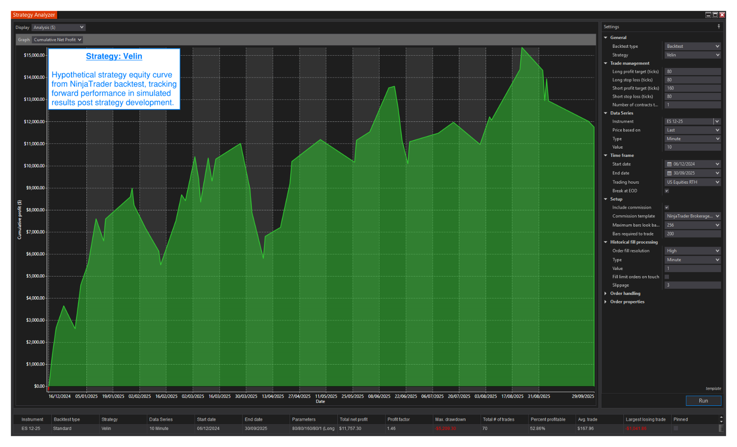Expand the Order handling section

(x=605, y=294)
